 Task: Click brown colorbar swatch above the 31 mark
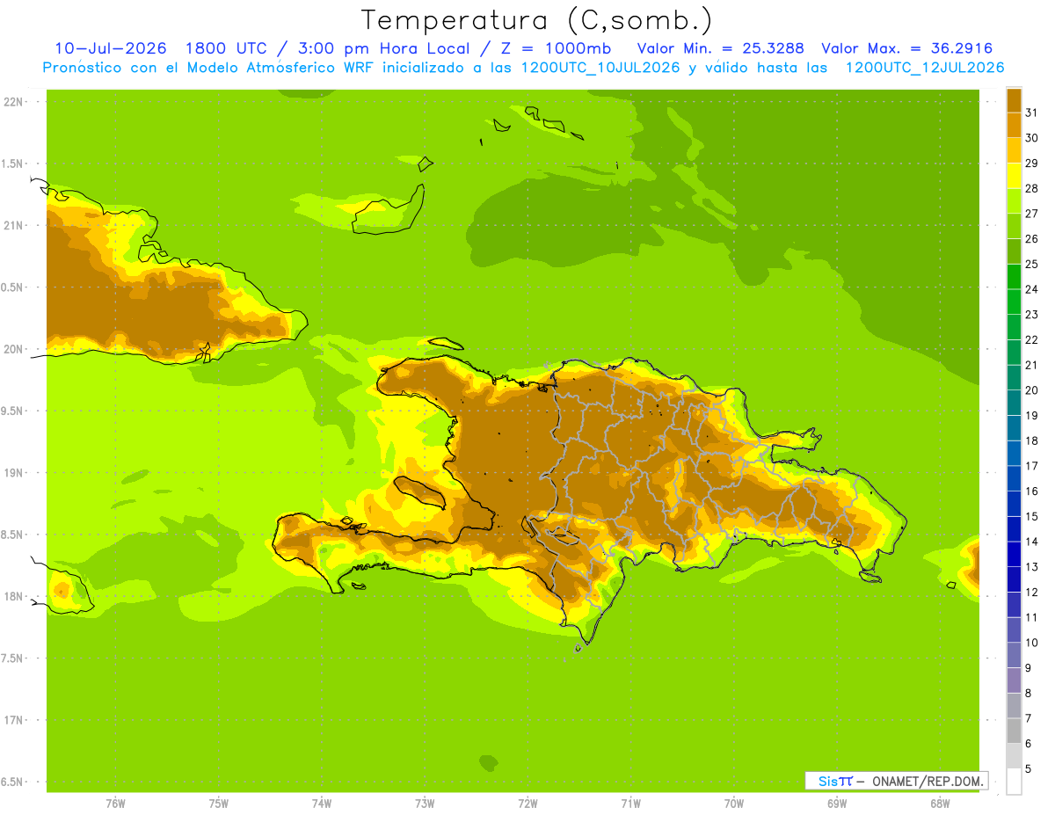coord(1014,100)
